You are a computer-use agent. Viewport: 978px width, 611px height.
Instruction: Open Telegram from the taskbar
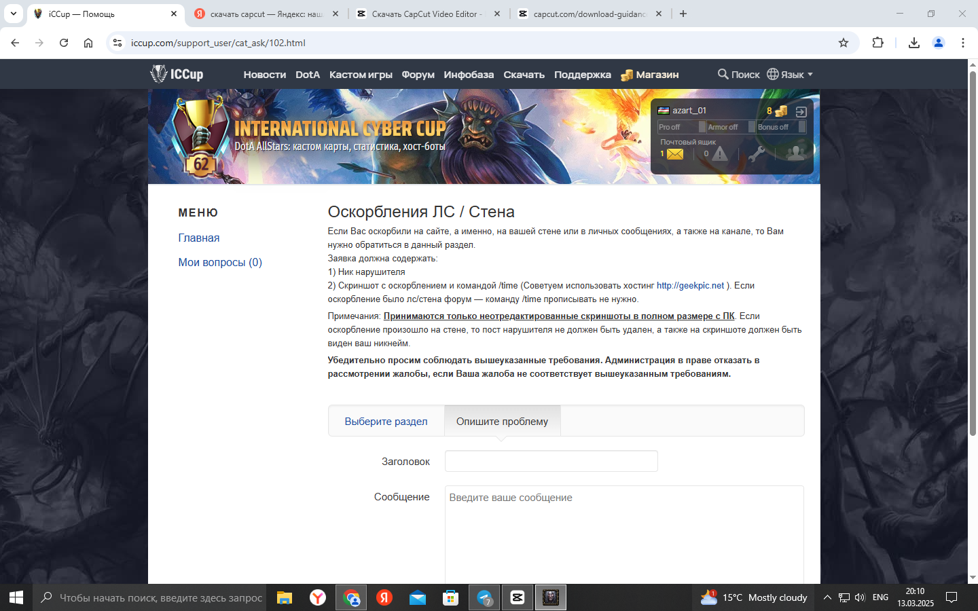484,597
